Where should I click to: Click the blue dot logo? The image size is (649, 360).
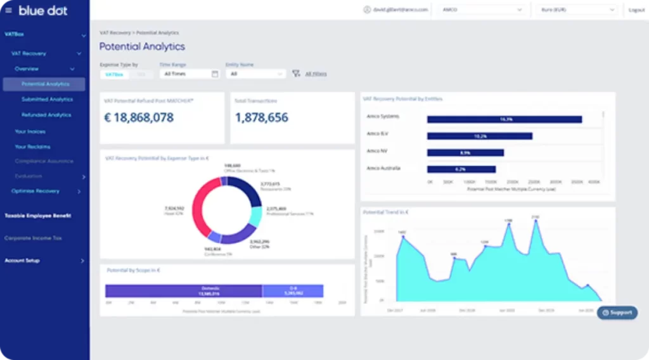43,10
